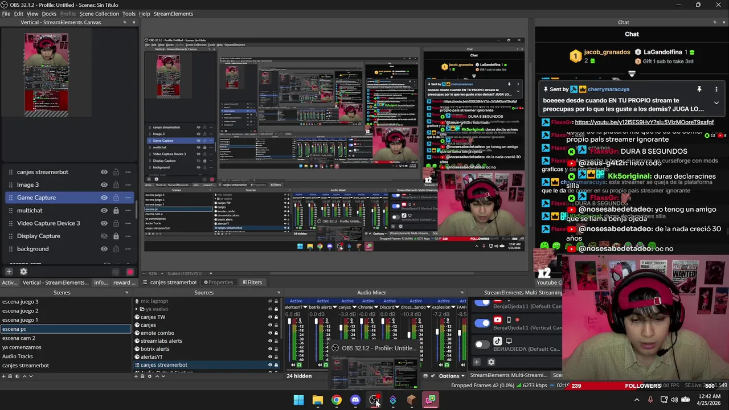
Task: Hide canjes TW source in Sources dock
Action: coord(270,317)
